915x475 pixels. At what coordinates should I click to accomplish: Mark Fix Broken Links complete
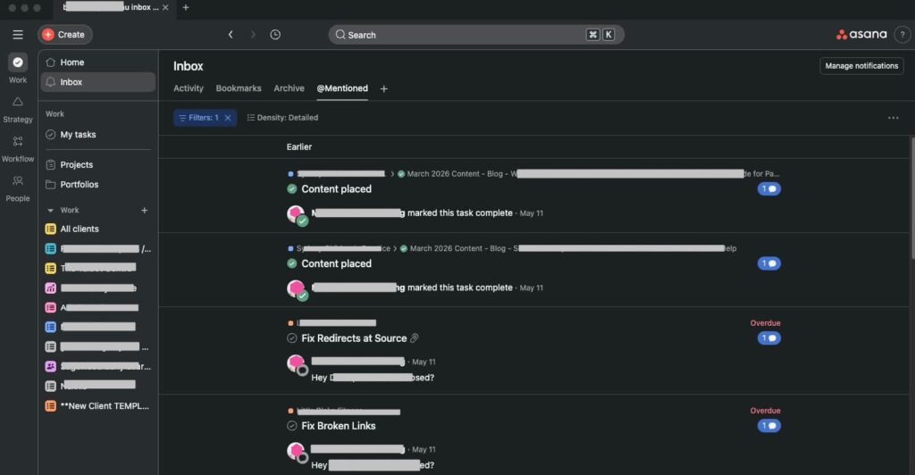[x=292, y=426]
